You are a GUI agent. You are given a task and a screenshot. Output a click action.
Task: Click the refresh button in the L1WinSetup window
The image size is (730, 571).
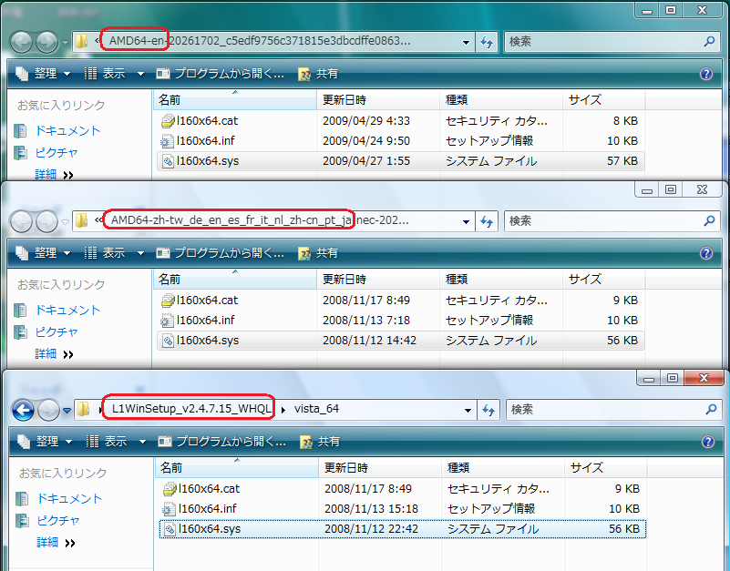487,410
